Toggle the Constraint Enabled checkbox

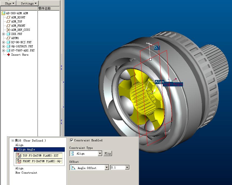(72, 140)
